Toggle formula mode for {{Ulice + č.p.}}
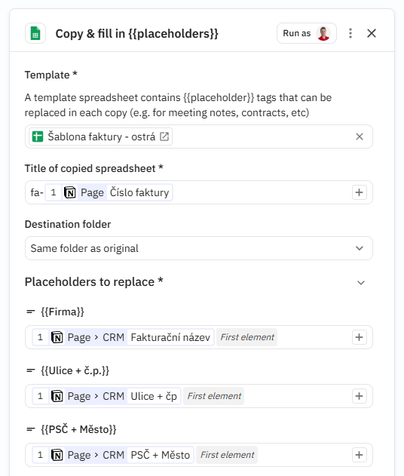 31,370
